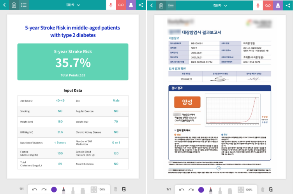
Task: Go back in the left panel
Action: coord(5,5)
